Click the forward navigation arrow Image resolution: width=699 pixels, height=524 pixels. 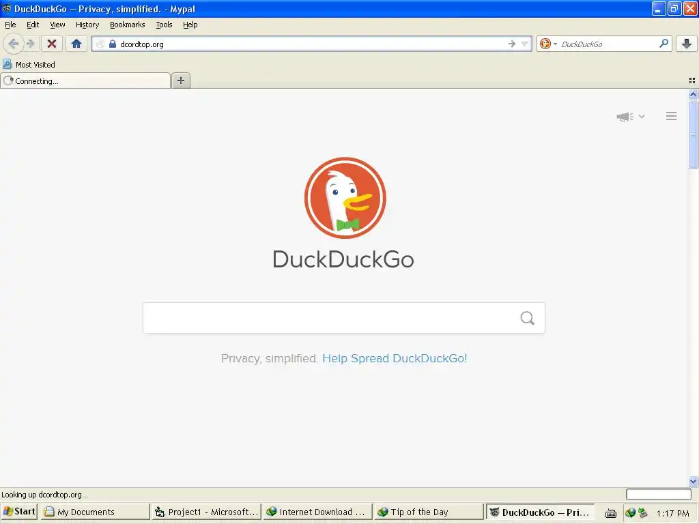tap(31, 44)
